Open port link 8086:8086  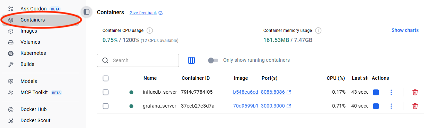(273, 92)
